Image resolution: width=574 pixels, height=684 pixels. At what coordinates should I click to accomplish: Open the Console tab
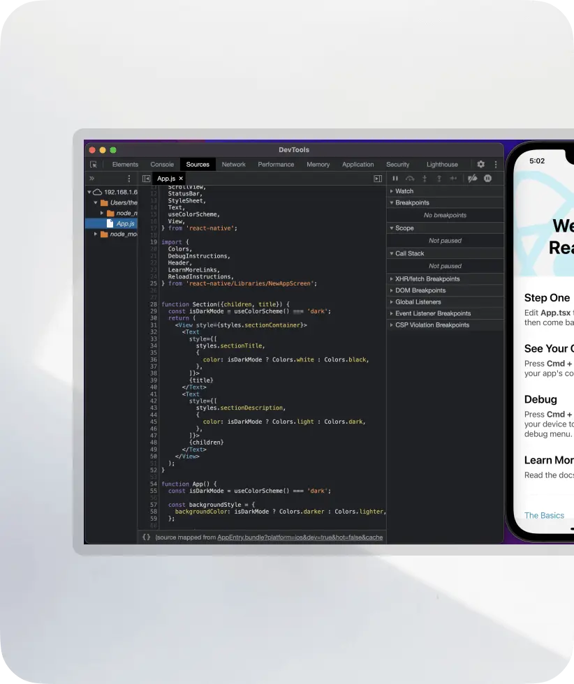pos(162,165)
